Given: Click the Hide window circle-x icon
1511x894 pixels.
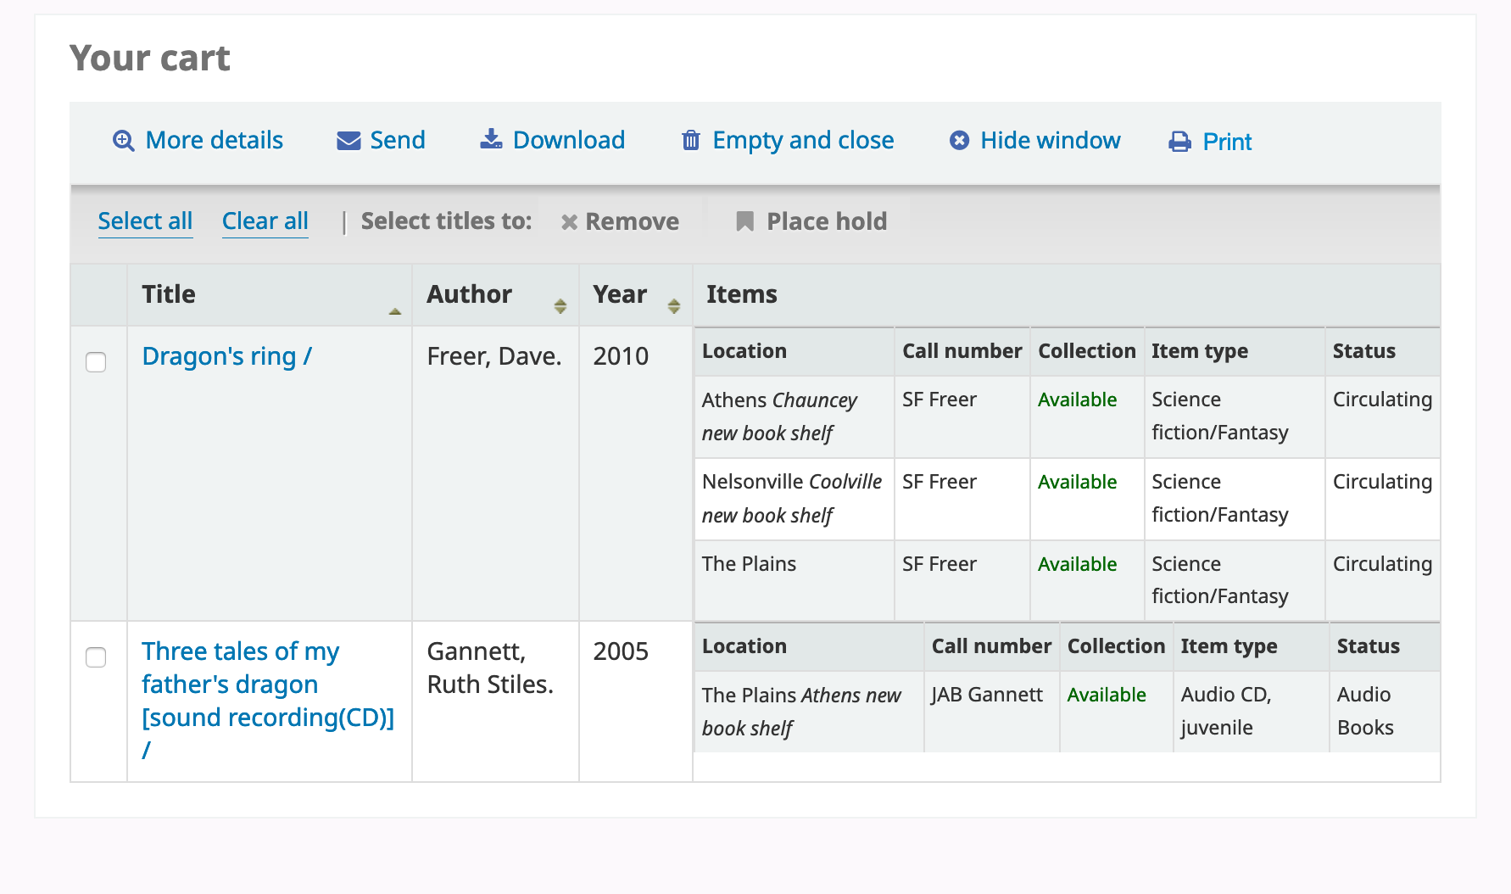Looking at the screenshot, I should tap(959, 141).
